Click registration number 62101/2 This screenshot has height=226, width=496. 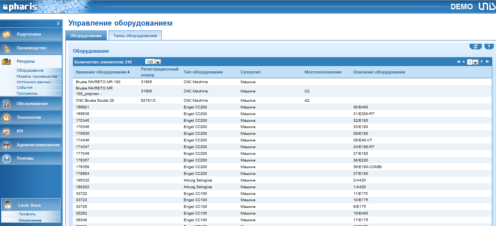coord(148,101)
